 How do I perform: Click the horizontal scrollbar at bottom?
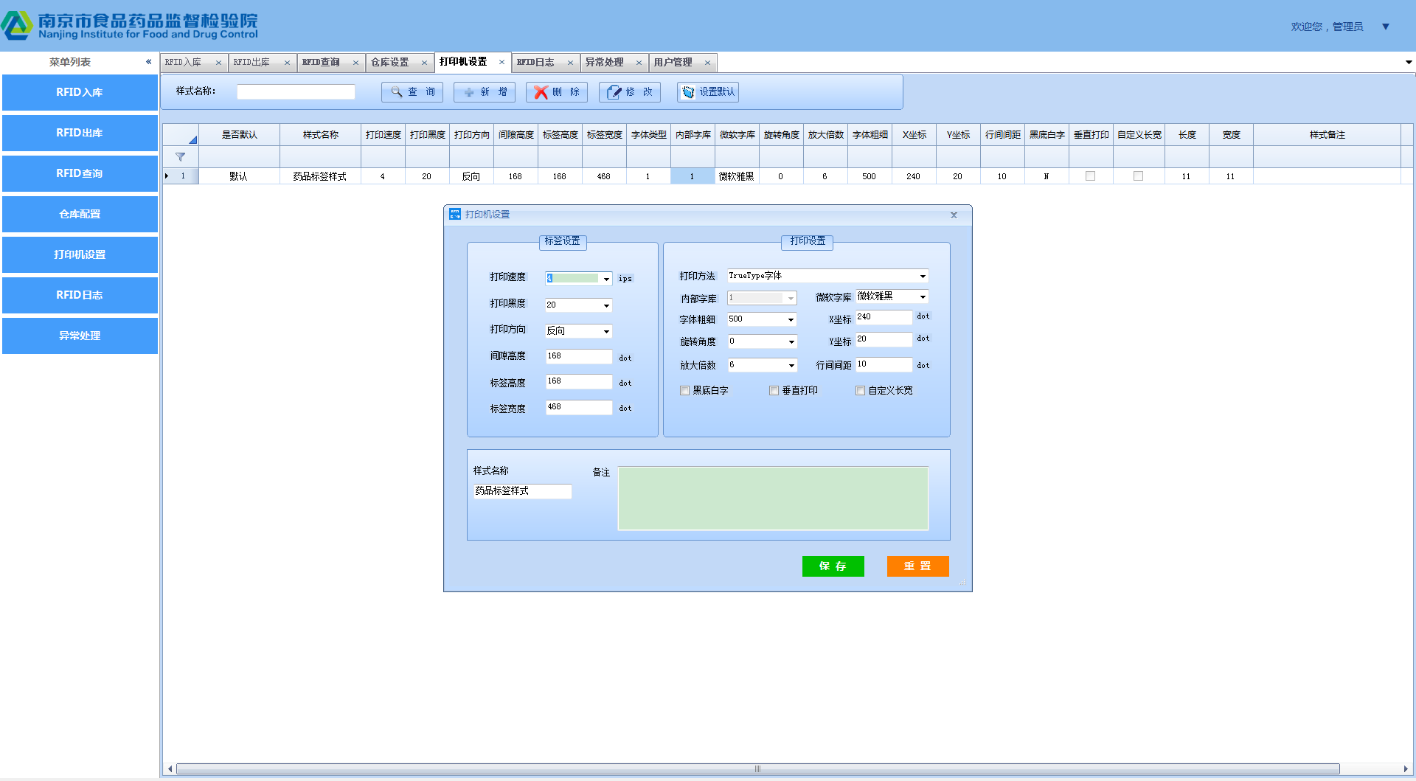[x=757, y=769]
